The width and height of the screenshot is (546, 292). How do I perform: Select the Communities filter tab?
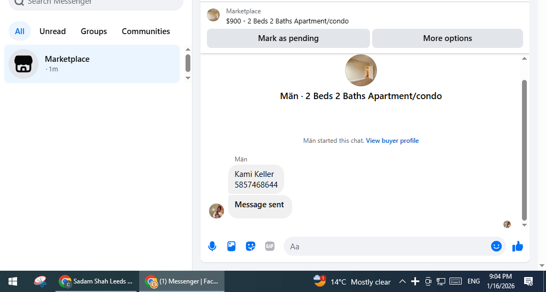(x=146, y=31)
